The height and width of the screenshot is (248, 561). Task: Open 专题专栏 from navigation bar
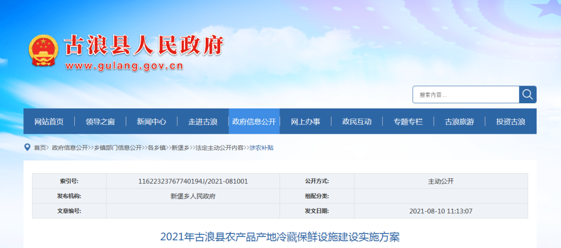pyautogui.click(x=408, y=121)
